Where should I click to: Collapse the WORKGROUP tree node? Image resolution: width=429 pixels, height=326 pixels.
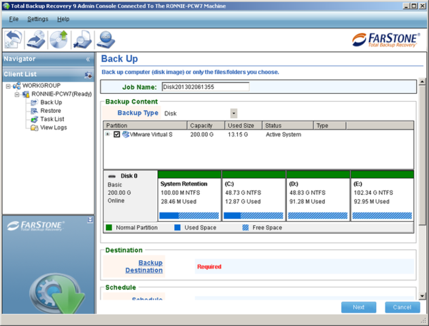8,86
